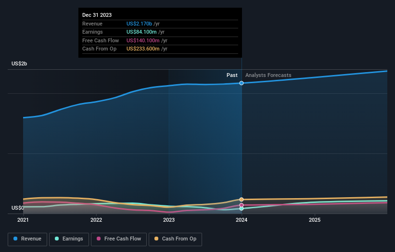395x252 pixels.
Task: Click the US$0 y-axis label
Action: pyautogui.click(x=18, y=208)
